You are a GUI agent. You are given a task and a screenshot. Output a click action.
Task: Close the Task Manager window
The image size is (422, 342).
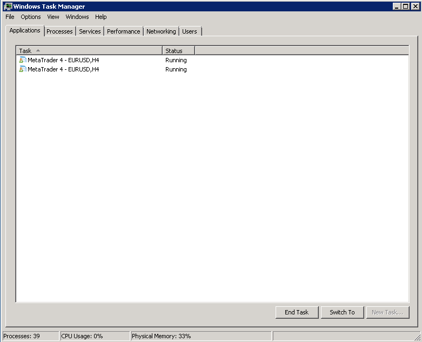tap(416, 6)
